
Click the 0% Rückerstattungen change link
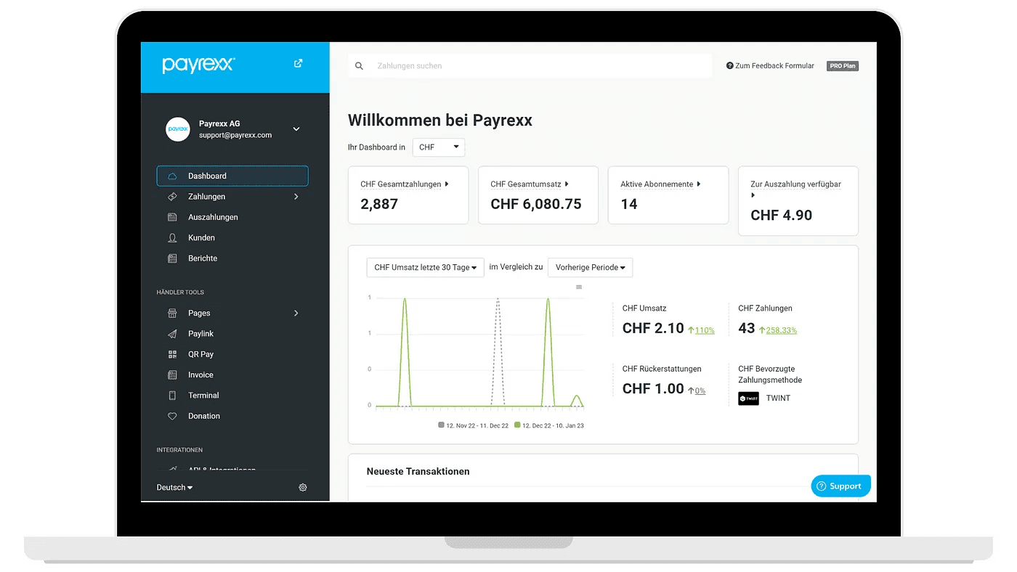700,391
